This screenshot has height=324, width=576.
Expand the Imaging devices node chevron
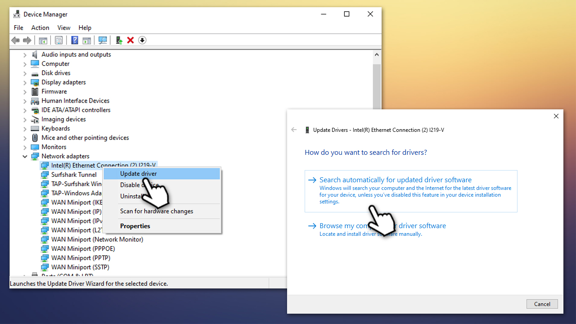tap(25, 119)
